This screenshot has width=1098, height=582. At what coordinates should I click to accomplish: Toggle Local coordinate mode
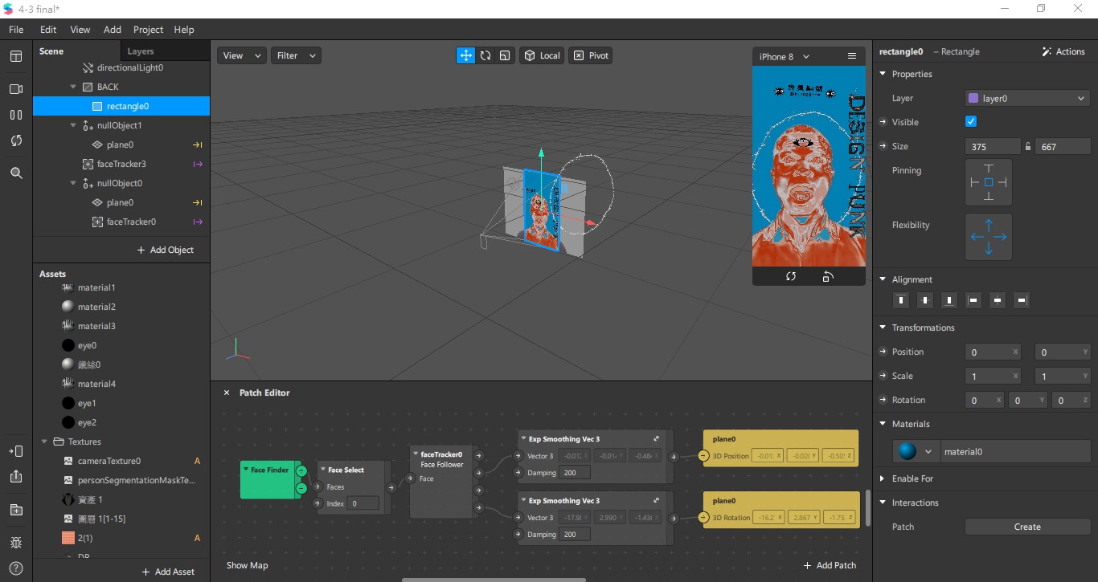[541, 55]
